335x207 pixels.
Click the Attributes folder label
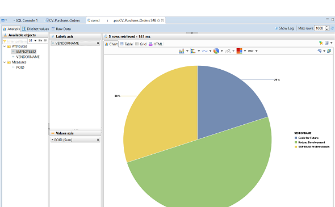(x=19, y=47)
